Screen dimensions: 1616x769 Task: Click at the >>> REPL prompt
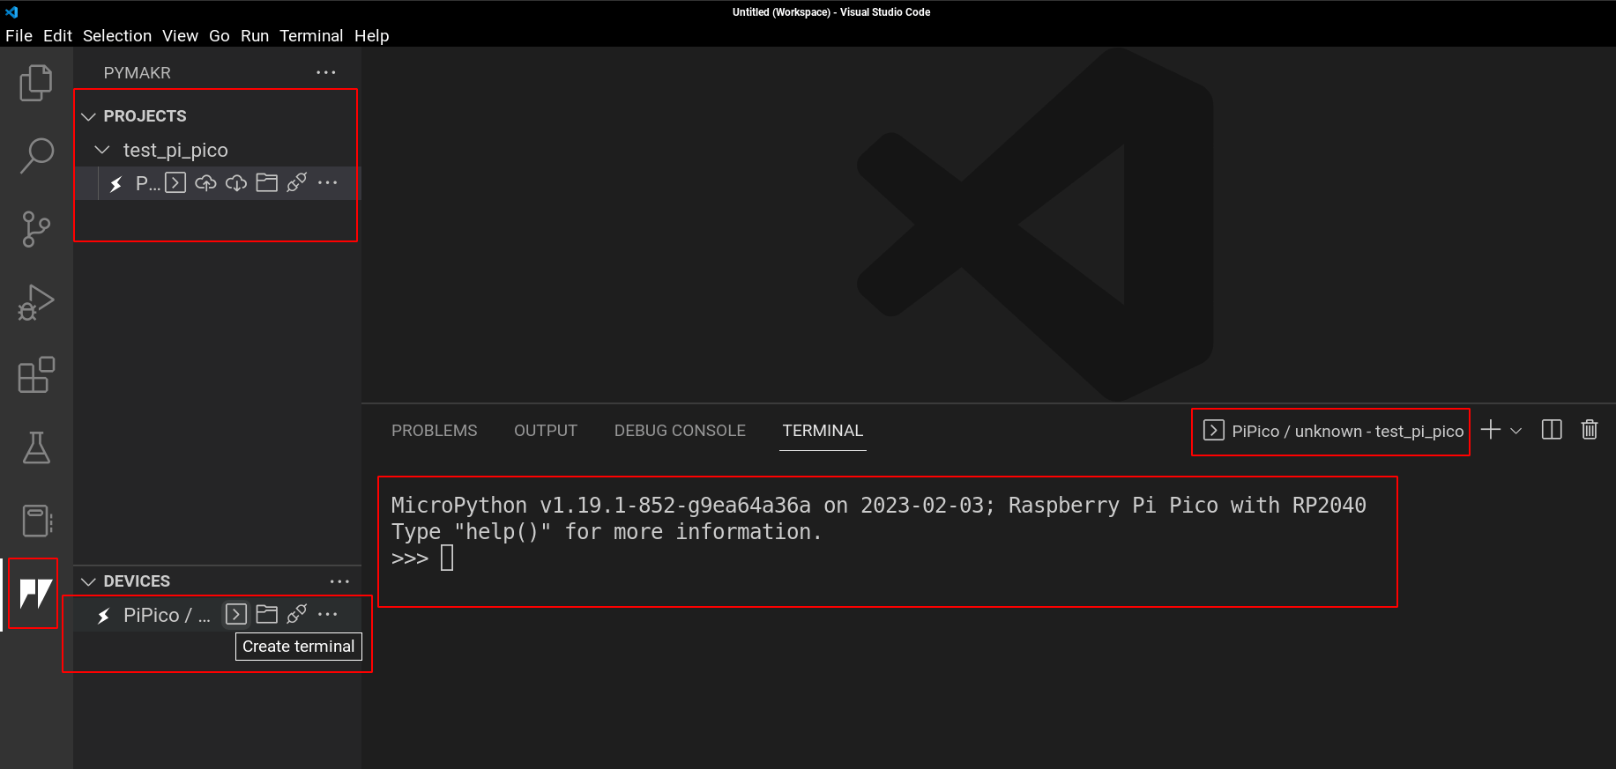(410, 558)
